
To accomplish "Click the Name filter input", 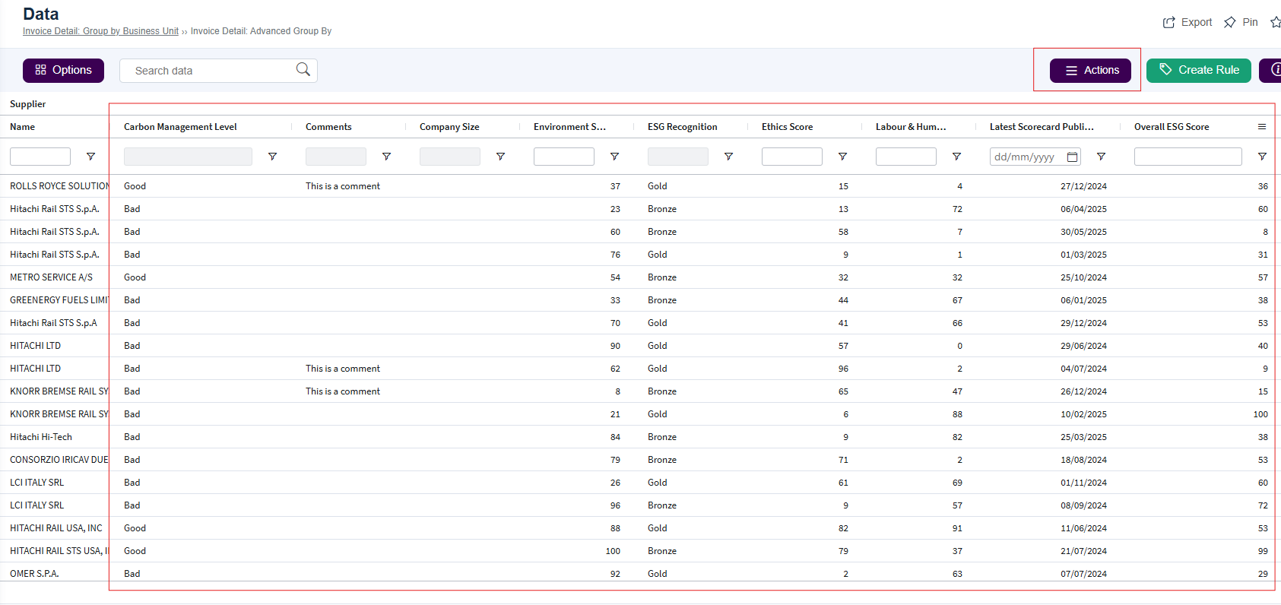I will tap(40, 157).
